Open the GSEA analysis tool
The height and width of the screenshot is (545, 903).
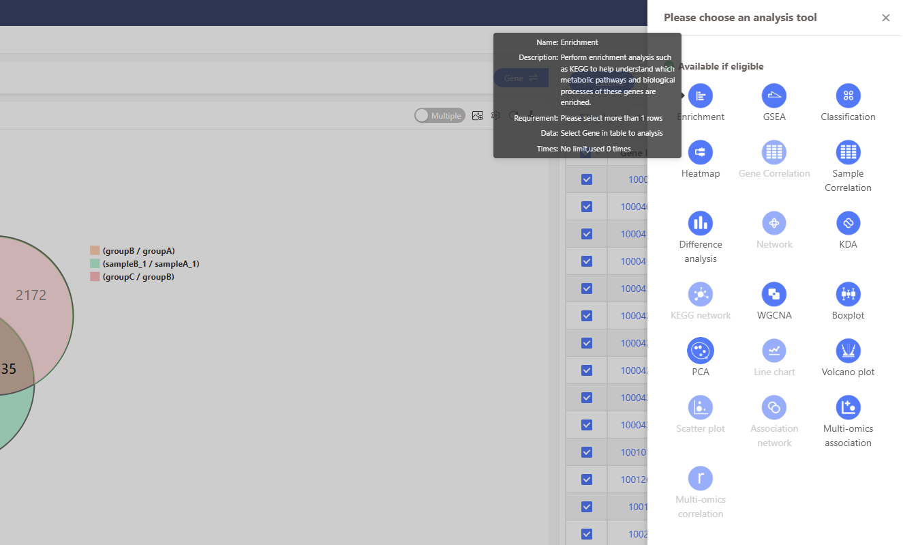774,95
